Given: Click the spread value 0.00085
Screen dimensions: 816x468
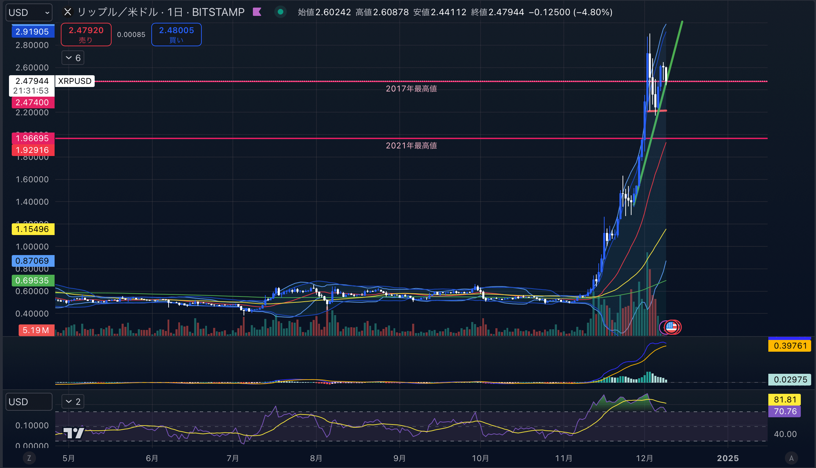Looking at the screenshot, I should [131, 35].
